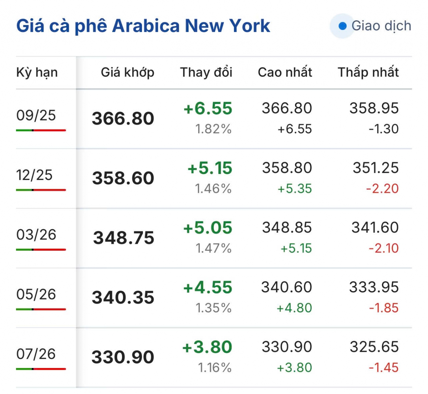This screenshot has height=394, width=428.
Task: Click the Thấp nhất column header
Action: [x=368, y=72]
